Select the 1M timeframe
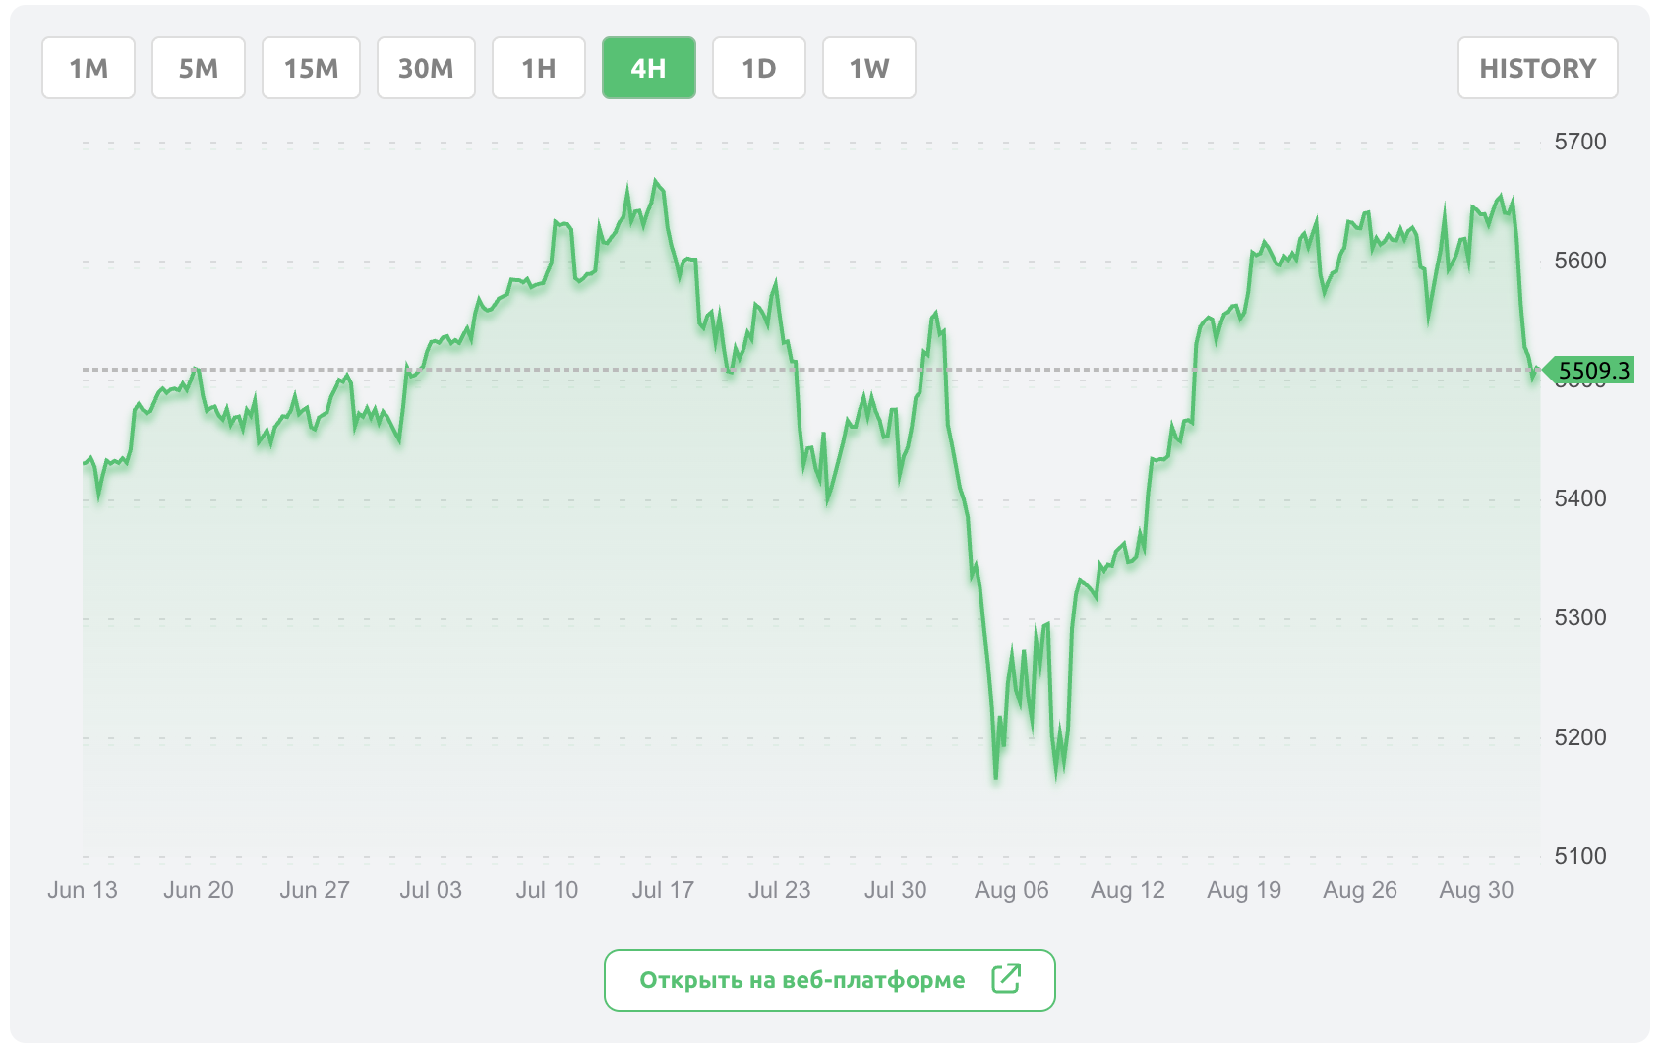 pos(89,68)
